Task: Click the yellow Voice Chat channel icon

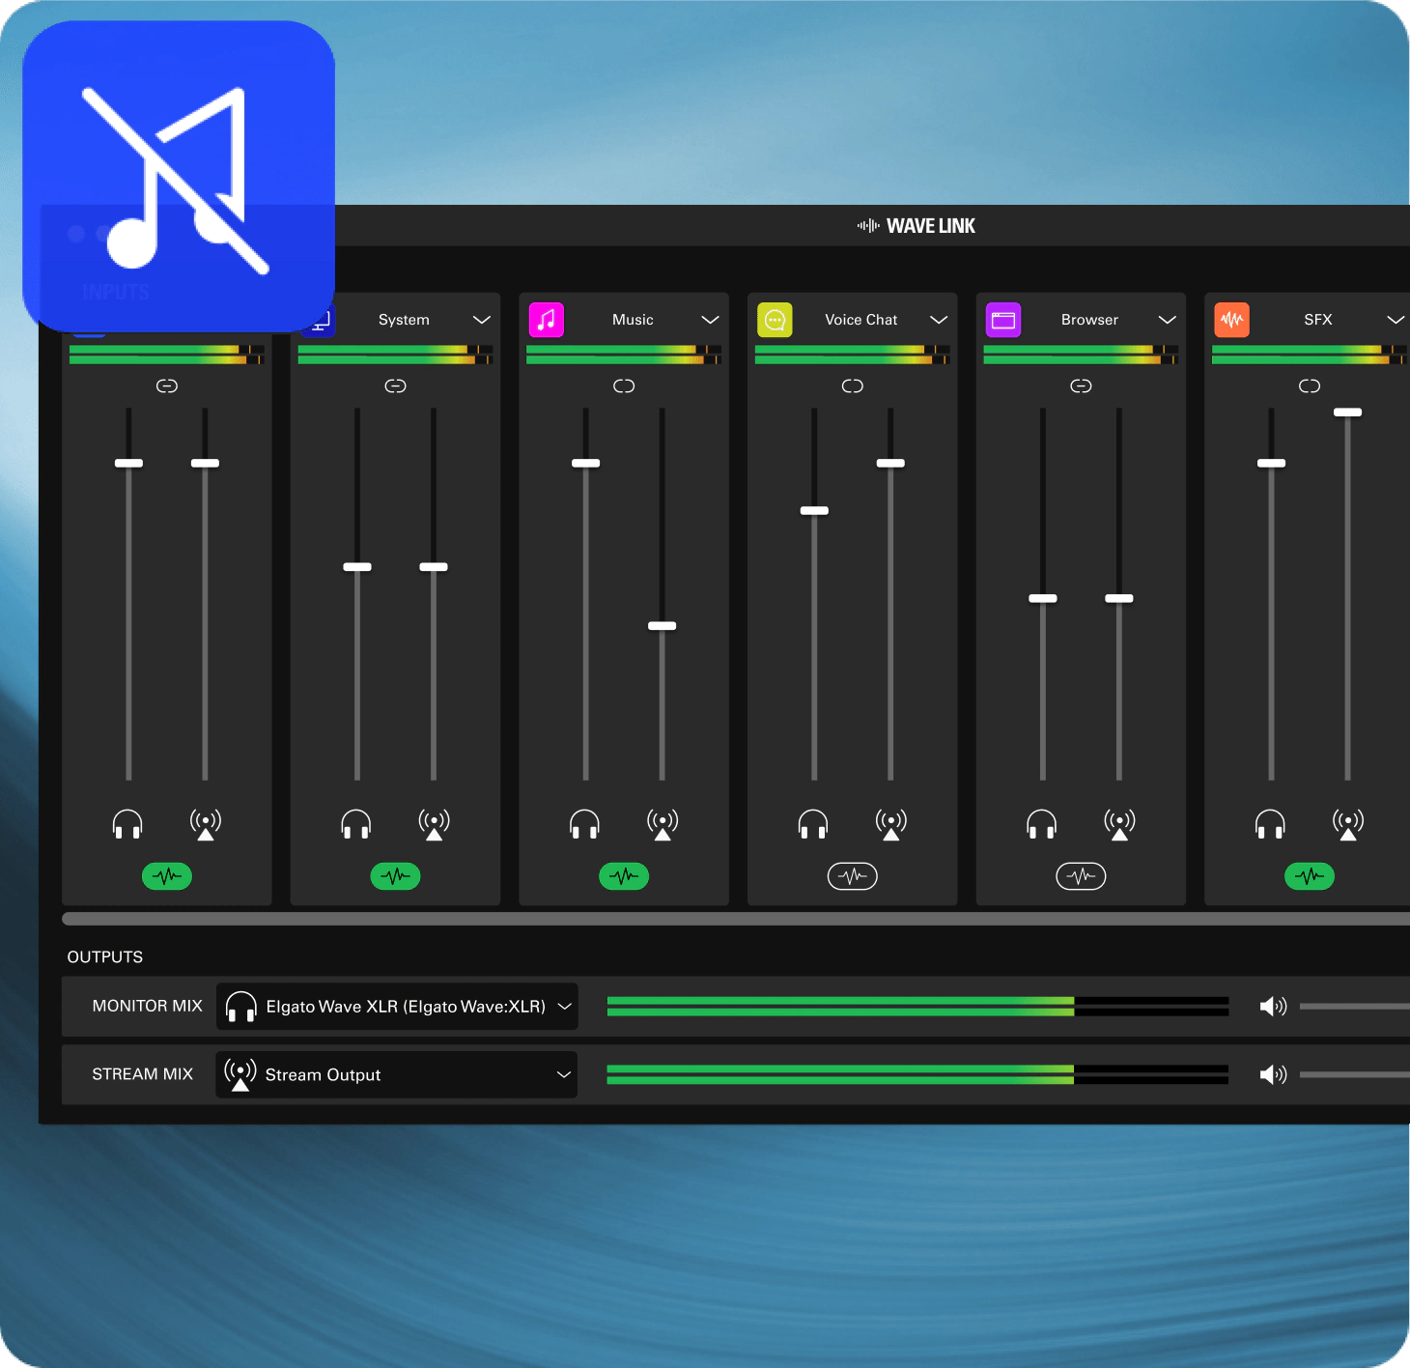Action: 775,320
